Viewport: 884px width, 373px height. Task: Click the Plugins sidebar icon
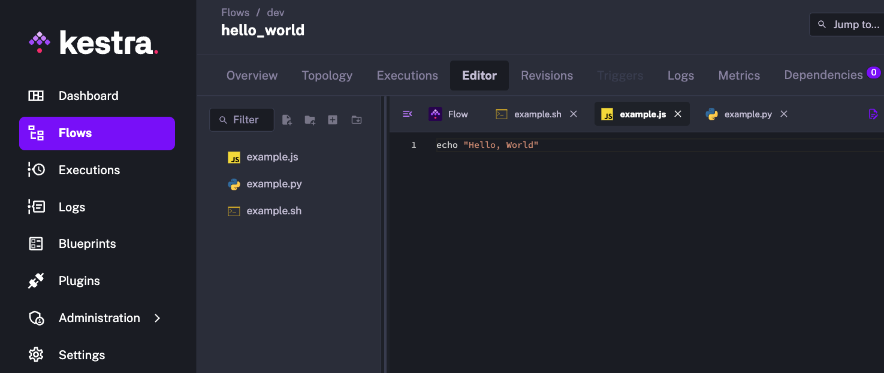tap(36, 280)
